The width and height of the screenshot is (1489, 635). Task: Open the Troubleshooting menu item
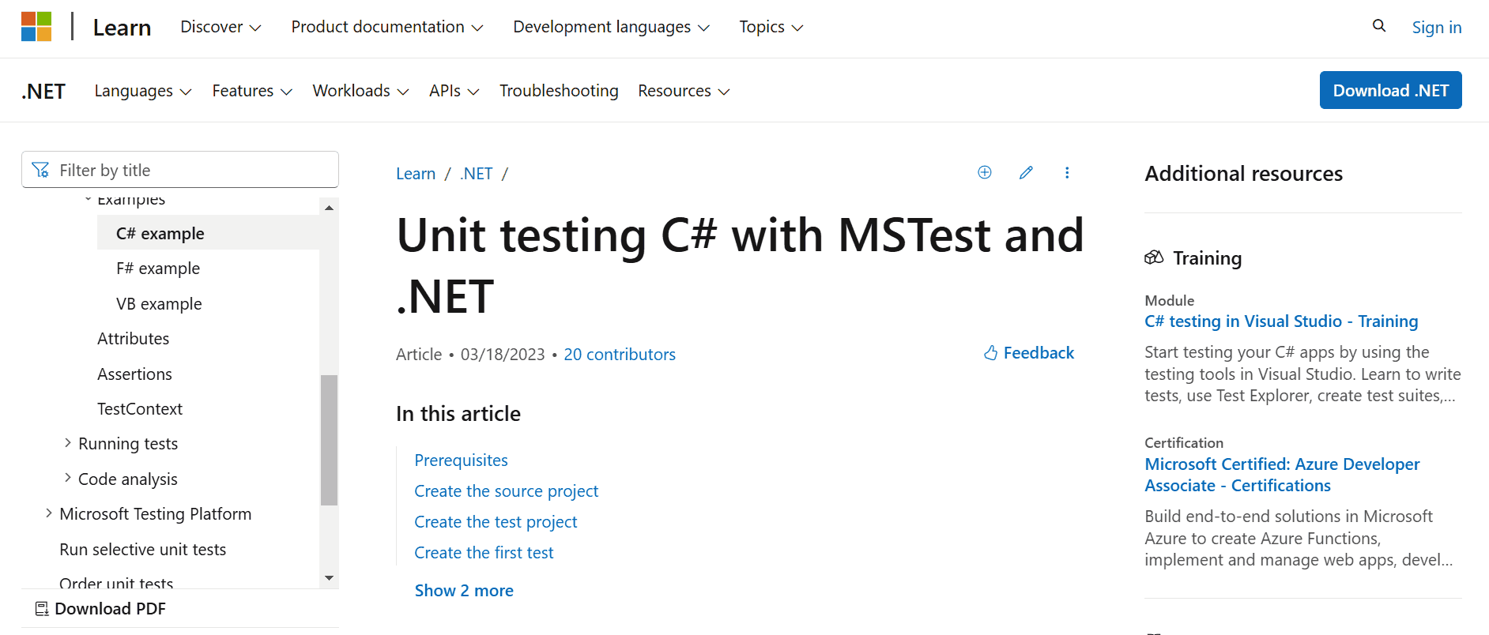coord(559,91)
